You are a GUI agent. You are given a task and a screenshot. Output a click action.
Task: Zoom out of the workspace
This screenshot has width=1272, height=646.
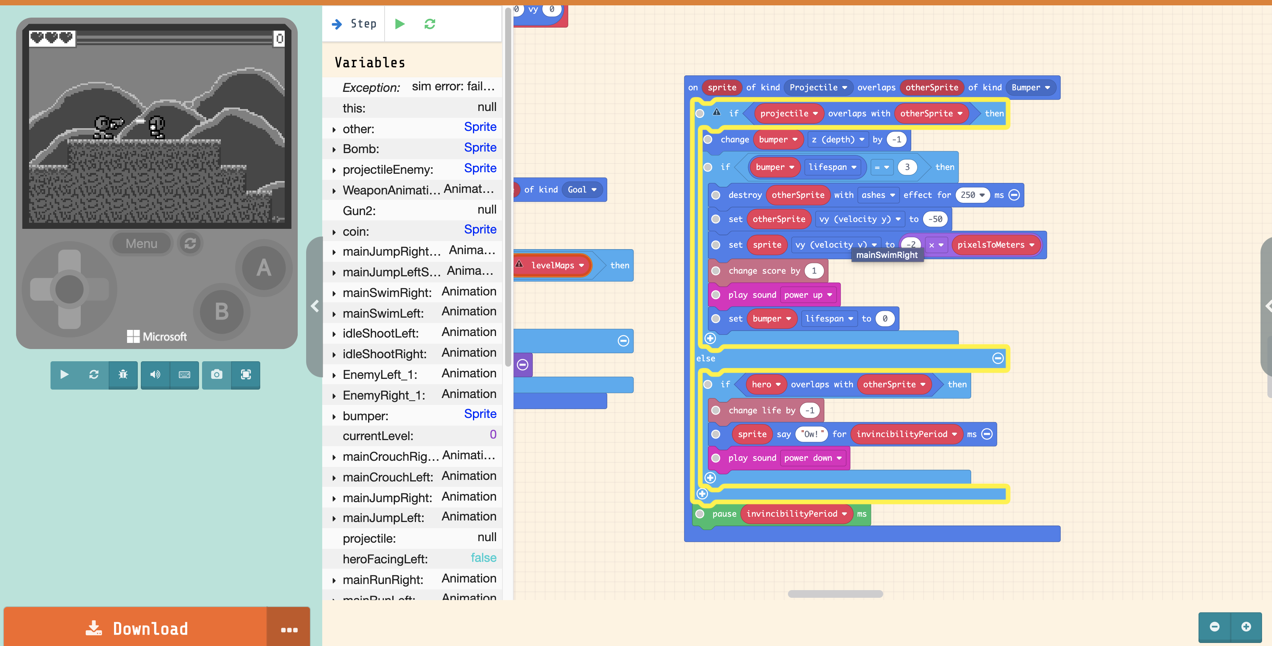tap(1214, 627)
